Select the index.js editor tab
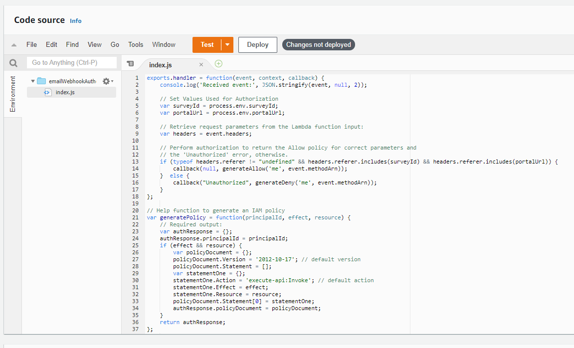Viewport: 574px width, 348px height. (x=161, y=64)
